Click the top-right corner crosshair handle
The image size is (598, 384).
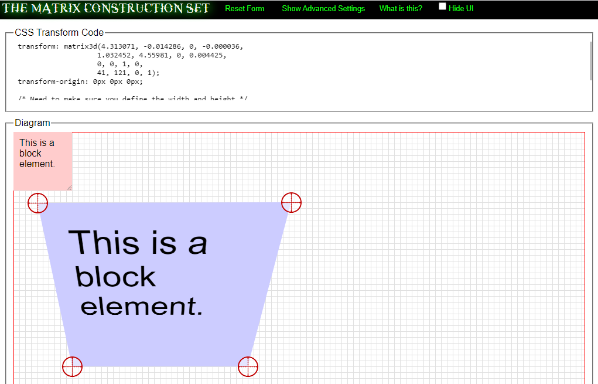[291, 202]
